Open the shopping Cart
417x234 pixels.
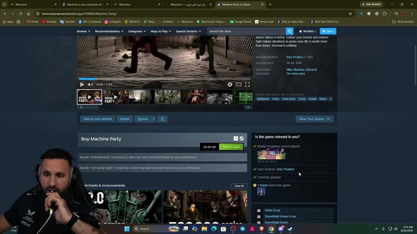(328, 31)
